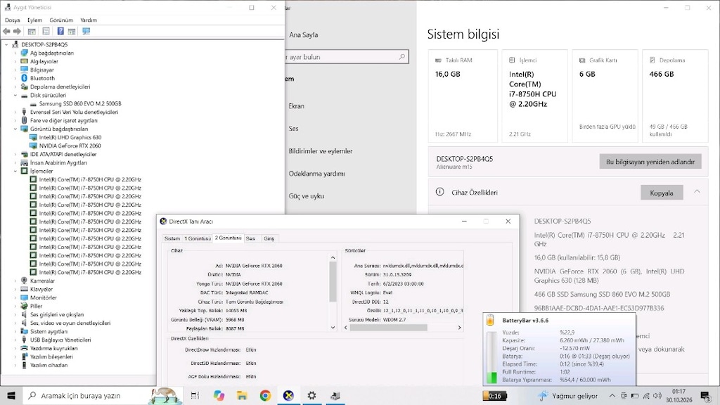This screenshot has width=720, height=405.
Task: Open File Explorer from the taskbar
Action: click(242, 395)
